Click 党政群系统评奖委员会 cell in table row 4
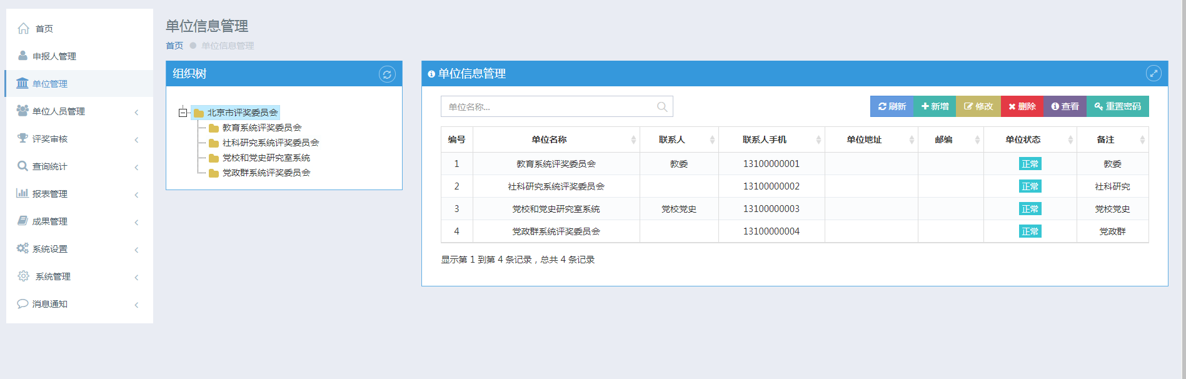 (556, 231)
